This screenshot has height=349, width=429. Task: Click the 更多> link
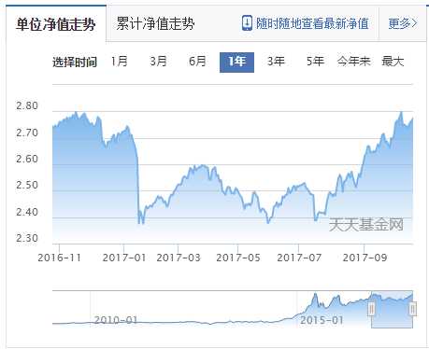pyautogui.click(x=403, y=23)
